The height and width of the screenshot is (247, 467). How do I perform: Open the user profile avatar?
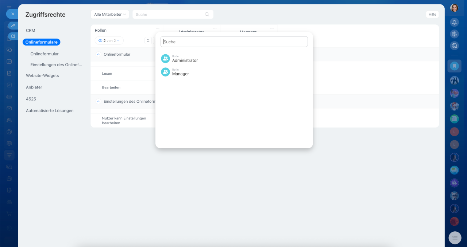454,8
